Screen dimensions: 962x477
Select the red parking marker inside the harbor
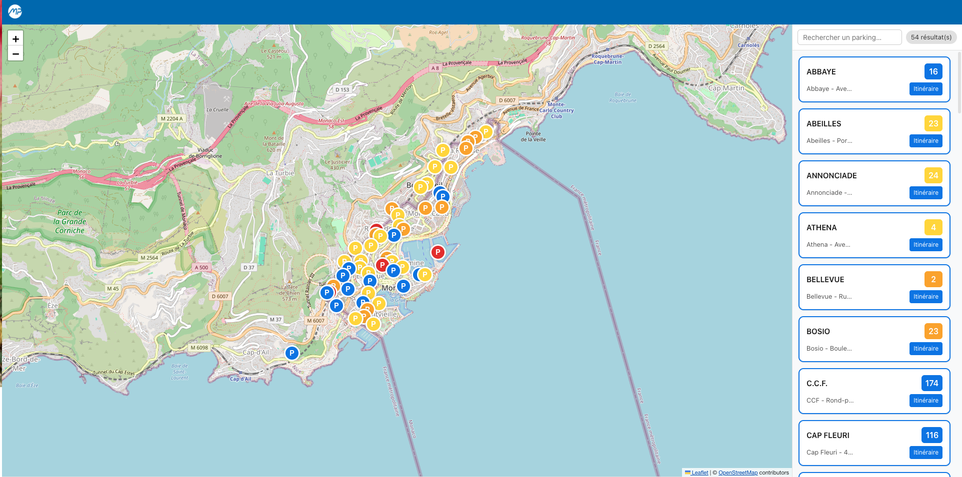(x=438, y=252)
